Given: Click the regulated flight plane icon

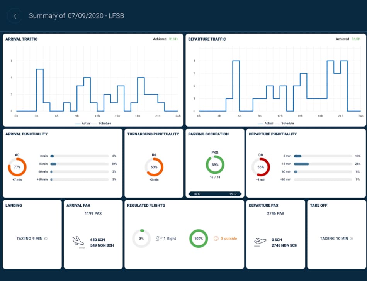Looking at the screenshot, I should pos(159,239).
